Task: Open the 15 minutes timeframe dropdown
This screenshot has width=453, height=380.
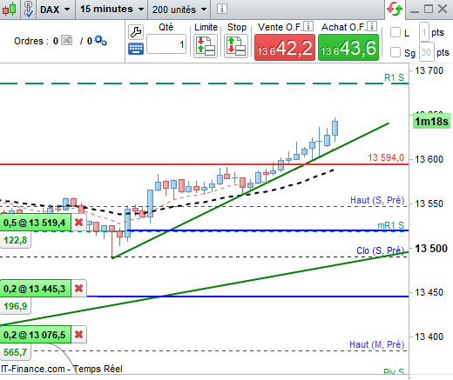Action: click(112, 10)
